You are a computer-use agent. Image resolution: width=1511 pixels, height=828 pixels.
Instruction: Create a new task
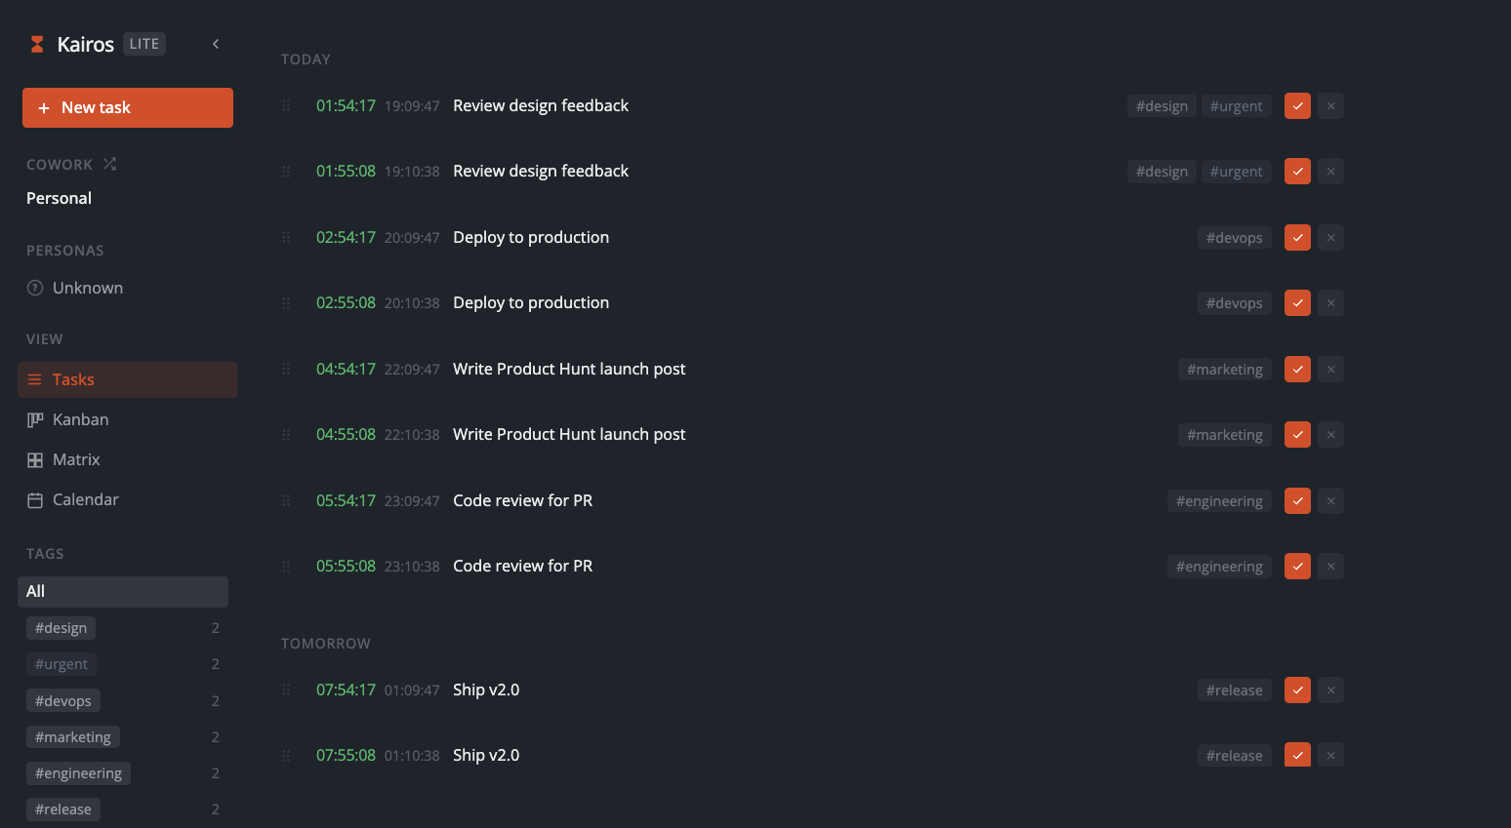(127, 107)
